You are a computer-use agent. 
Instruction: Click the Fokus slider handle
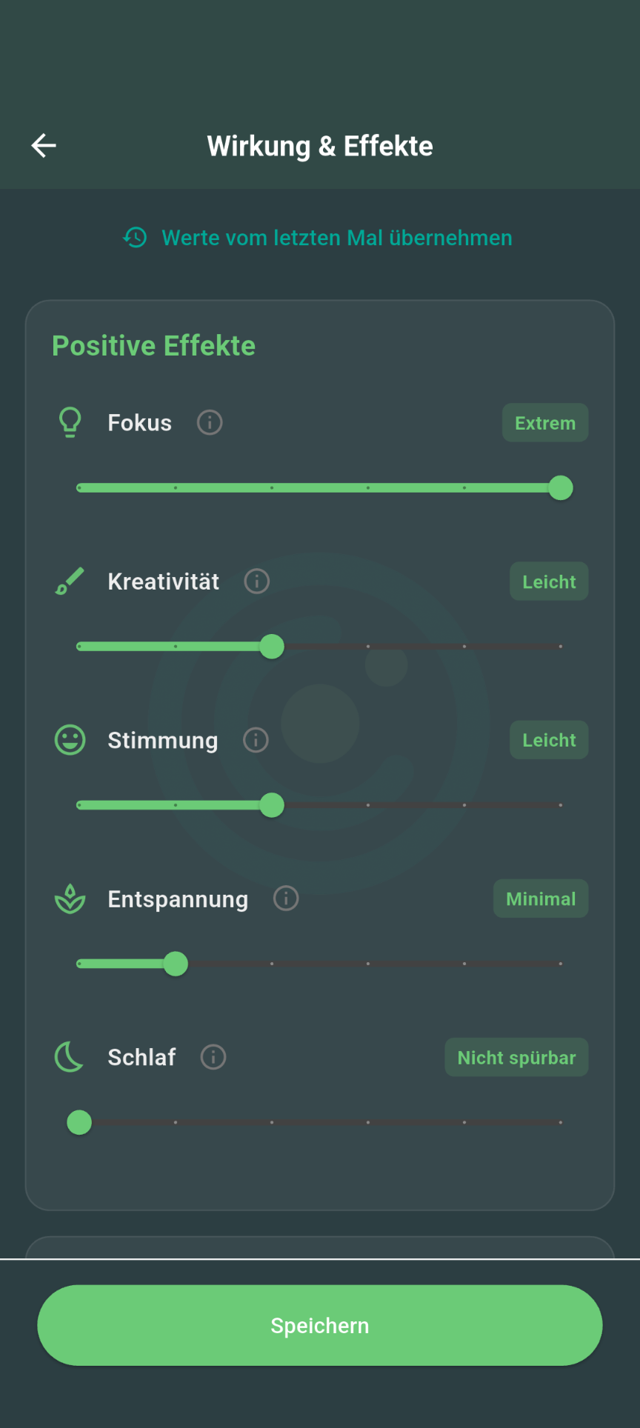point(561,488)
